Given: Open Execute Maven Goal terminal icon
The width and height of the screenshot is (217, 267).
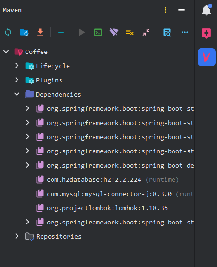Looking at the screenshot, I should (98, 32).
